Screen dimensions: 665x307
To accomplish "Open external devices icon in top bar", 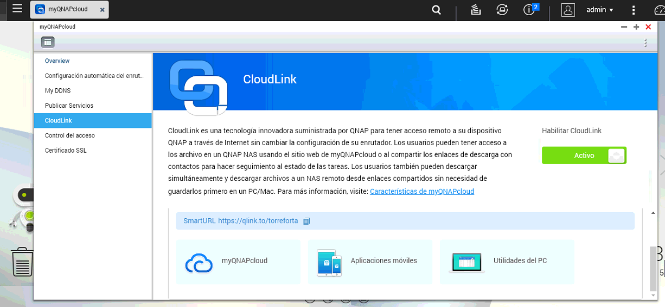I will click(502, 10).
